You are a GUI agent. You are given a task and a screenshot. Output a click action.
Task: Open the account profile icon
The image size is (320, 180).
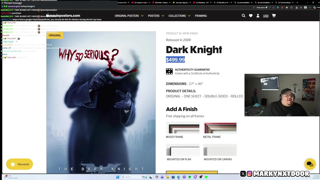click(x=258, y=16)
